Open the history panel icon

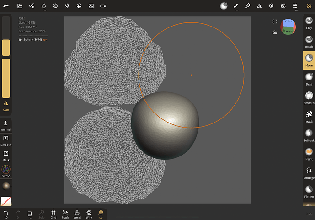point(30,214)
